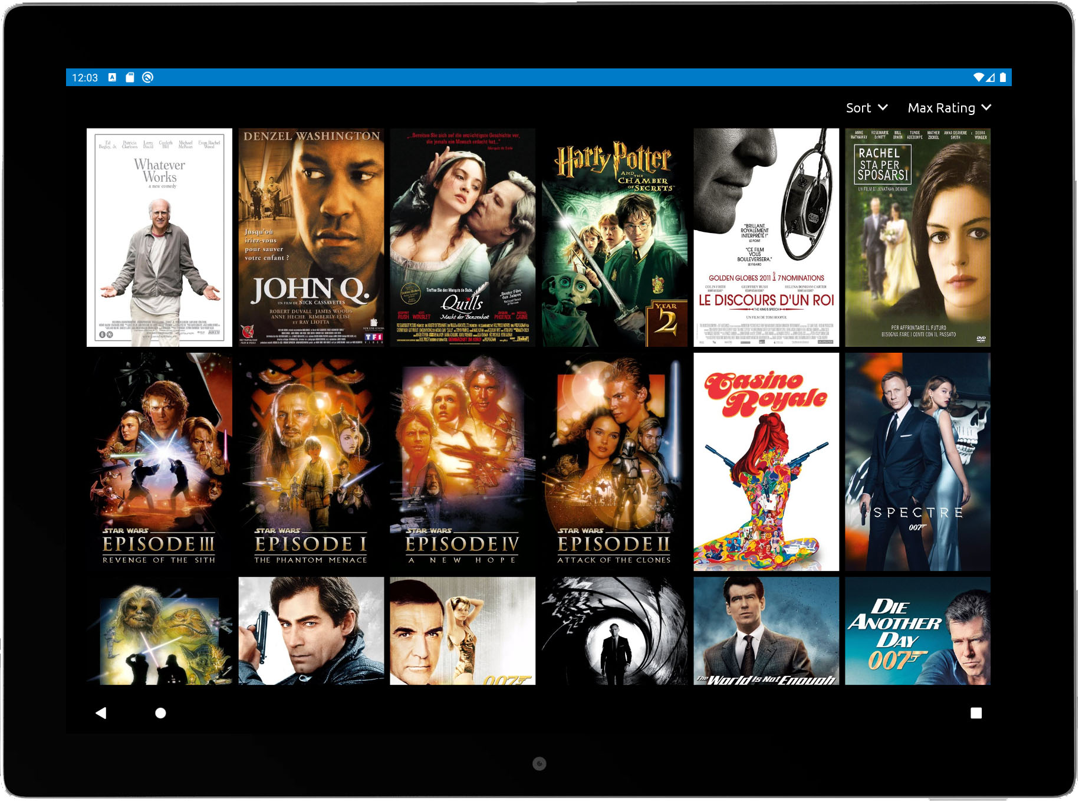The image size is (1079, 801).
Task: Tap the Android back navigation button
Action: [x=101, y=713]
